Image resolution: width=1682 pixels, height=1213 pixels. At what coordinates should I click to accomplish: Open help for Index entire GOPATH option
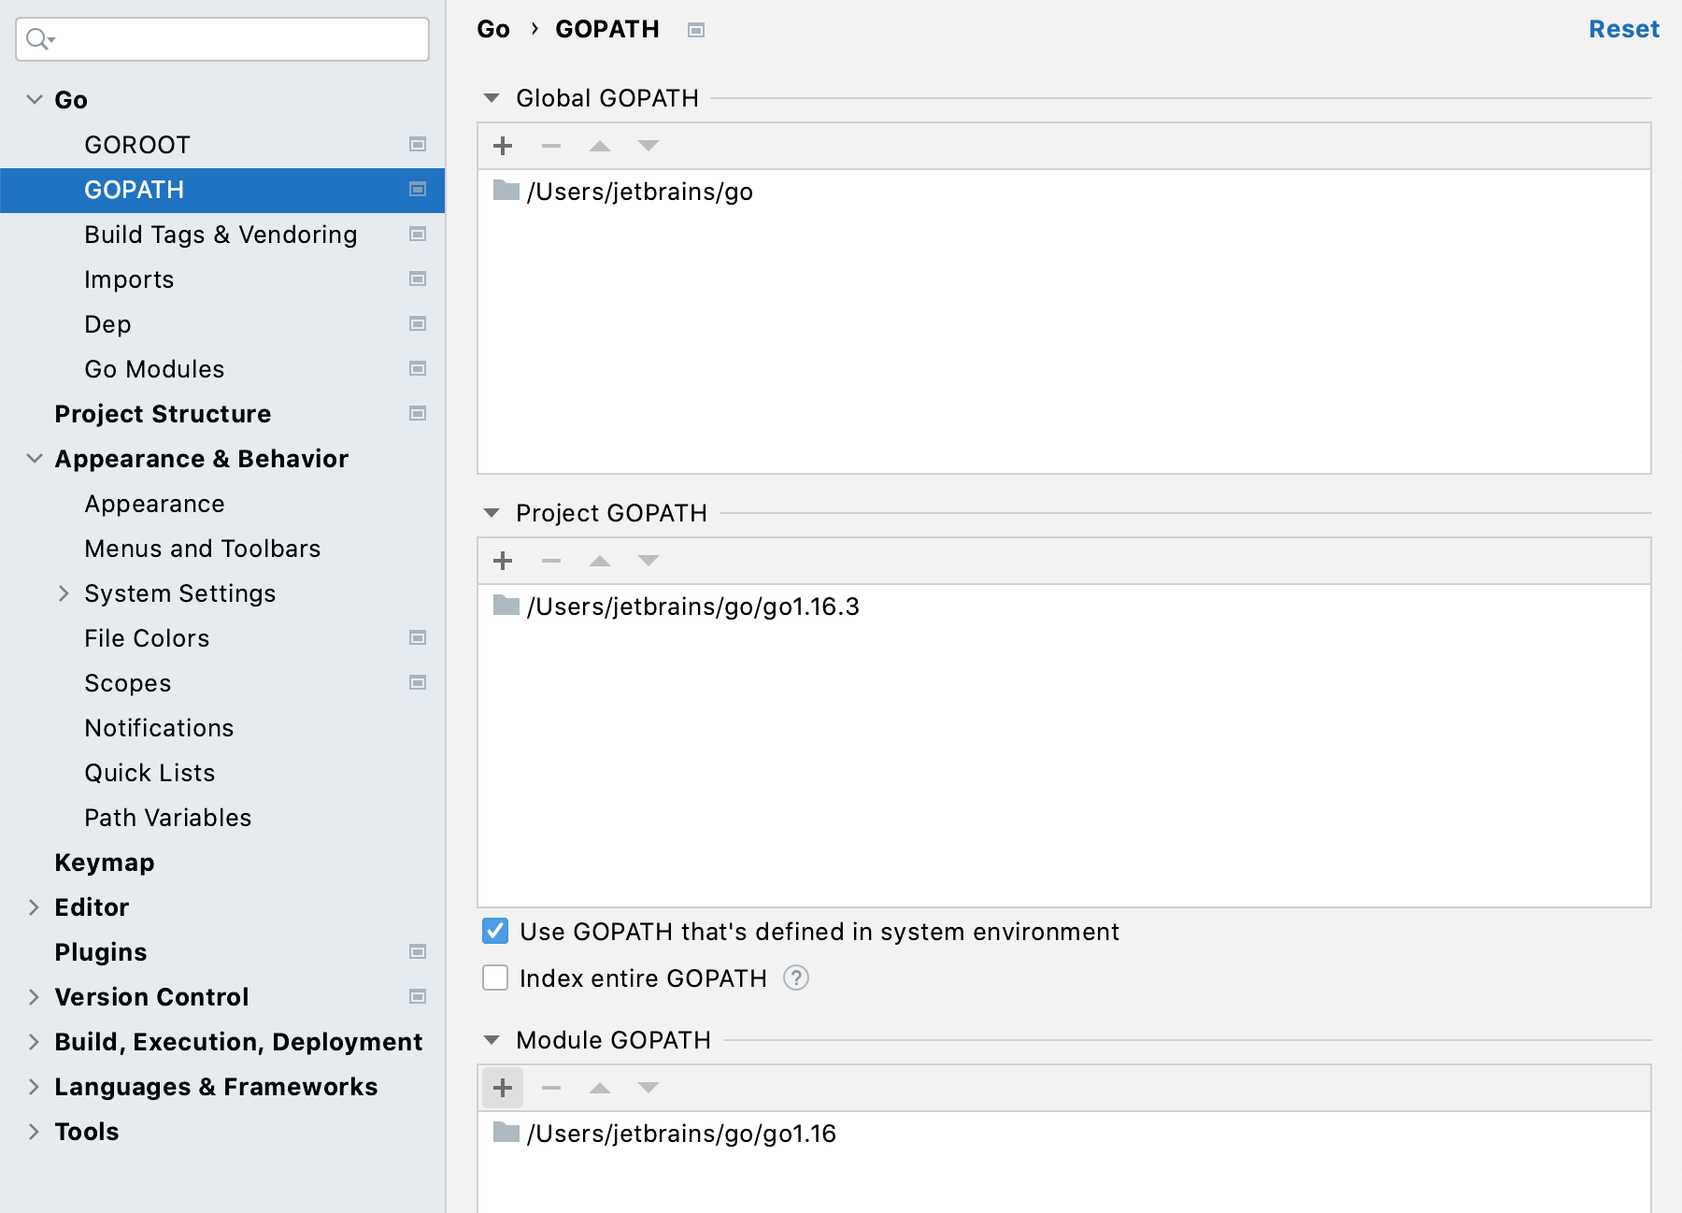coord(795,978)
